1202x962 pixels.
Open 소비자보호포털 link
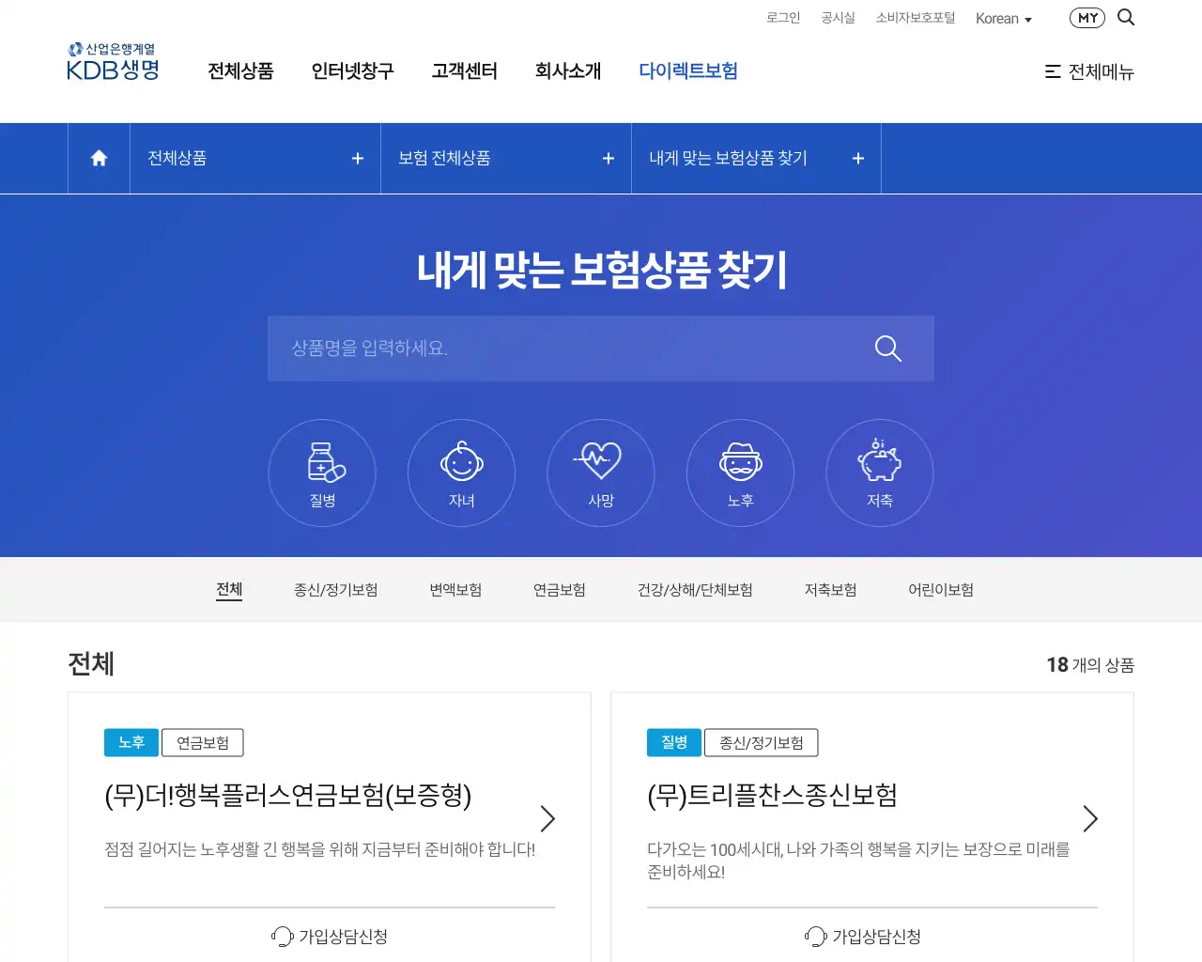click(915, 18)
